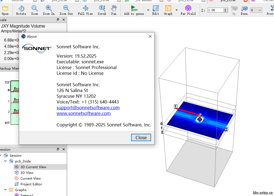Increase Z value with spinner up arrow

coord(225,9)
